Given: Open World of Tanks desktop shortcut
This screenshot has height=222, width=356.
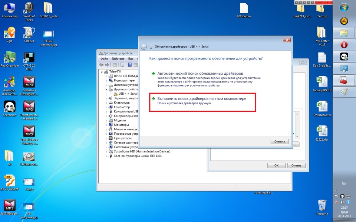Looking at the screenshot, I should point(29,12).
